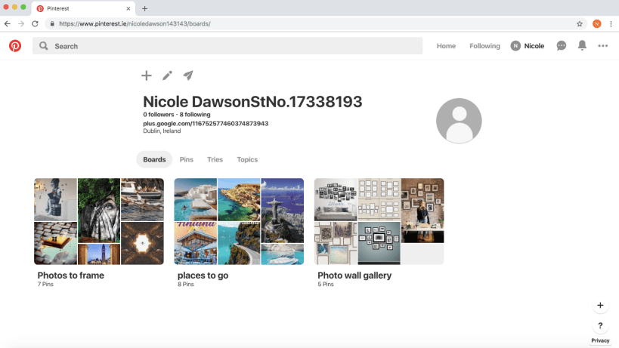Viewport: 619px width, 348px height.
Task: Select the Topics tab
Action: click(247, 159)
